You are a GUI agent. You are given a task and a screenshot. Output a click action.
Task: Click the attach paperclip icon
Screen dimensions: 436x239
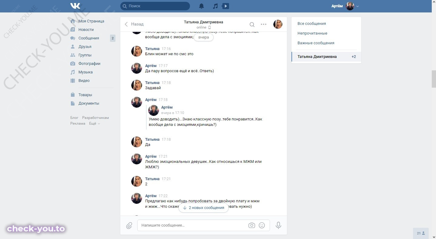coord(129,225)
